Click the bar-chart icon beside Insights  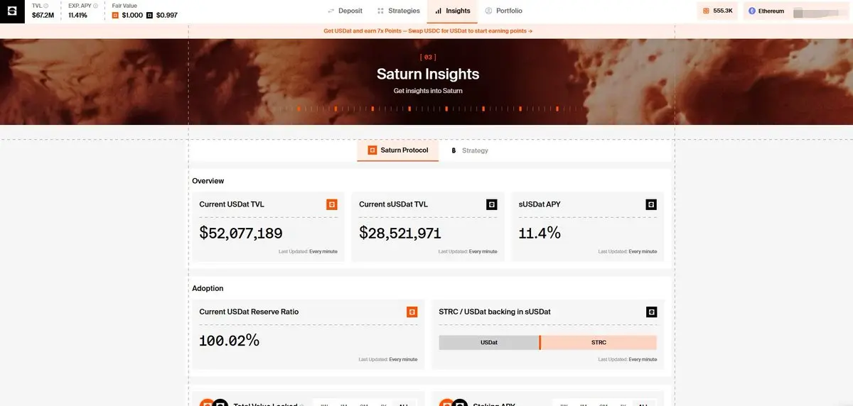439,11
